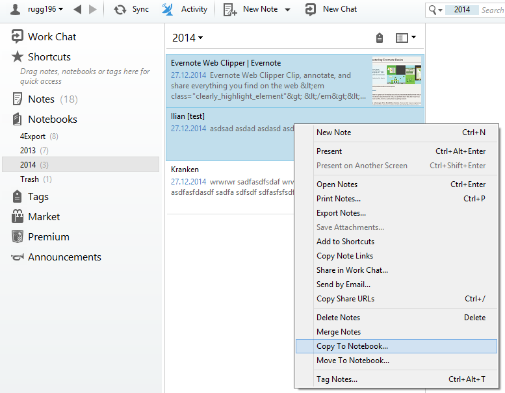Click the Shortcuts star icon

[18, 57]
